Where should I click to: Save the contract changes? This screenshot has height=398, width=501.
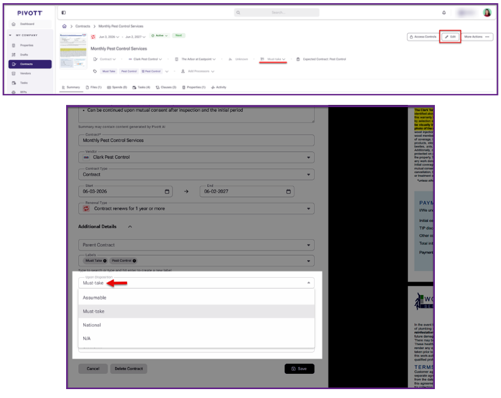(299, 369)
